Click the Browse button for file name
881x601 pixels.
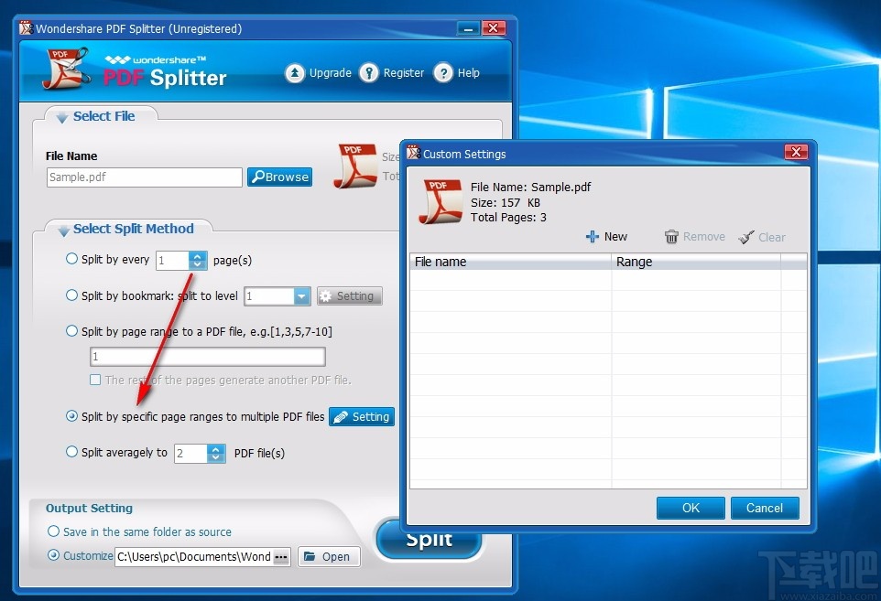tap(279, 177)
